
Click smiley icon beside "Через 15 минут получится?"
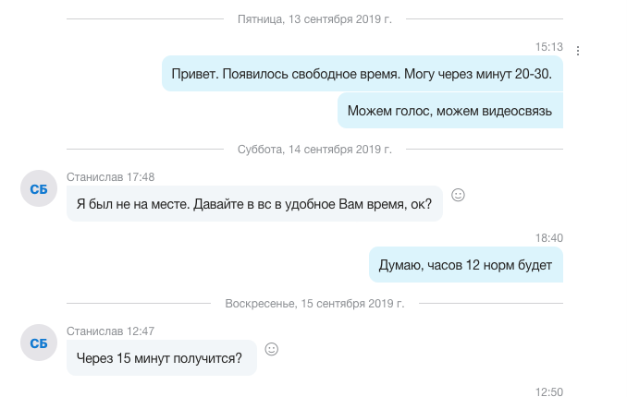coord(272,349)
